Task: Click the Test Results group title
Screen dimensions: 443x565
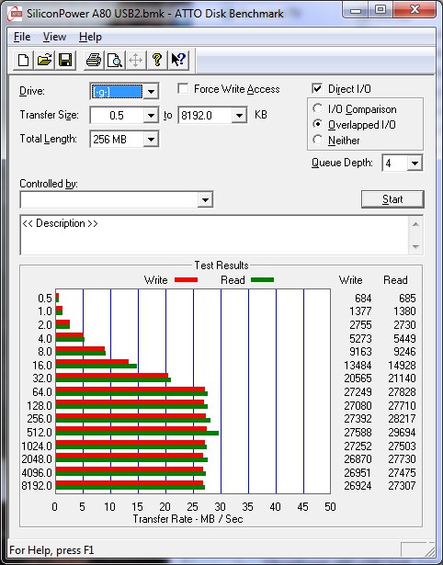Action: pyautogui.click(x=221, y=266)
